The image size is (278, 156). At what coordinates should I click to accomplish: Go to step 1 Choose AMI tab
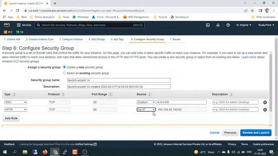(12, 39)
